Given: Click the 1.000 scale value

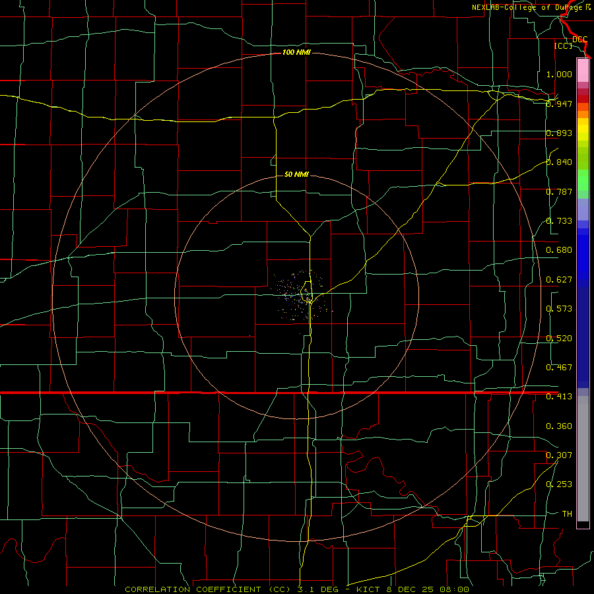Looking at the screenshot, I should (x=559, y=74).
